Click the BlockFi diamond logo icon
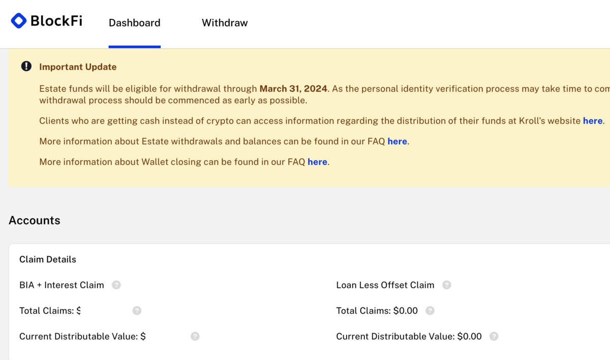The height and width of the screenshot is (360, 610). pos(19,21)
